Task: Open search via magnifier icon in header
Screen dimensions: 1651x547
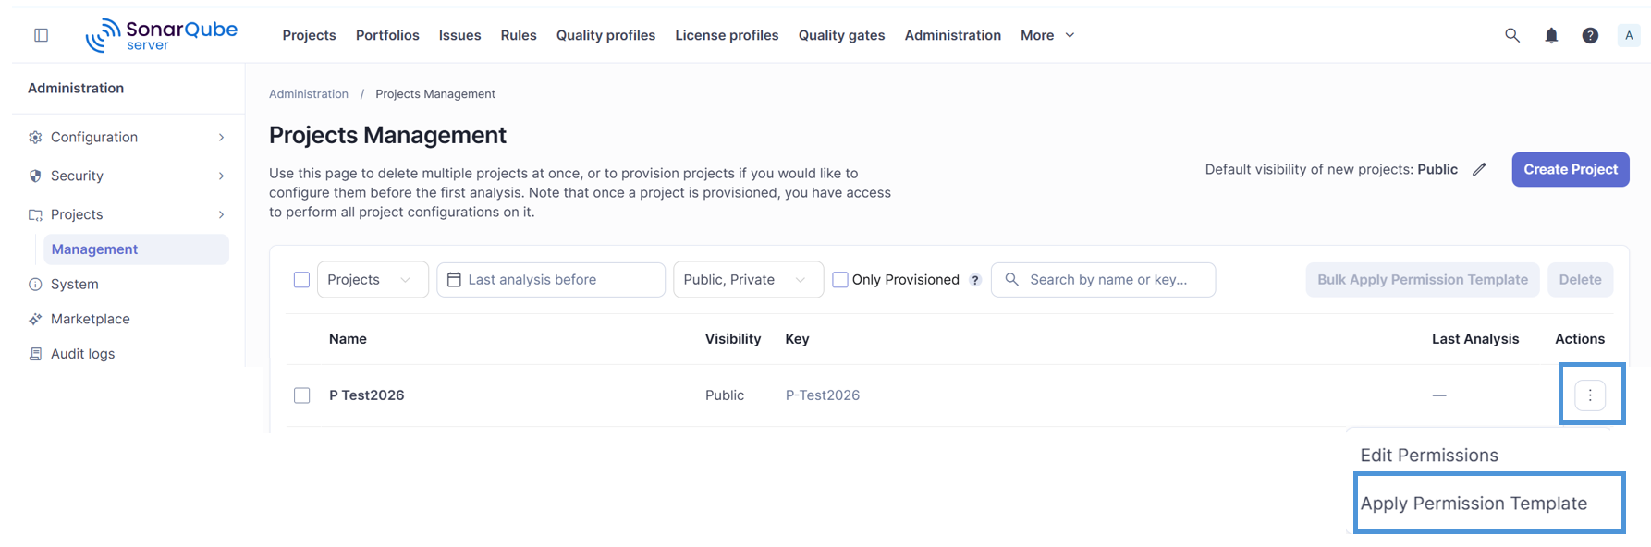Action: pyautogui.click(x=1512, y=35)
